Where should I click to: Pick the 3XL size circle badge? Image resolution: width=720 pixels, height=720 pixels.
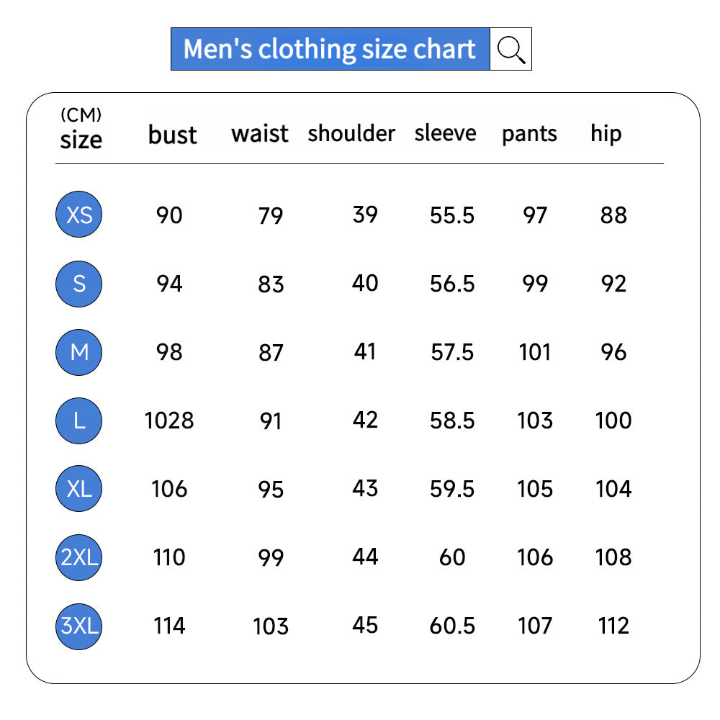(78, 626)
